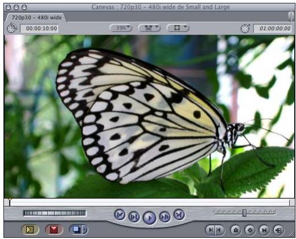Click the Match Frame button
The height and width of the screenshot is (239, 296).
tap(278, 230)
